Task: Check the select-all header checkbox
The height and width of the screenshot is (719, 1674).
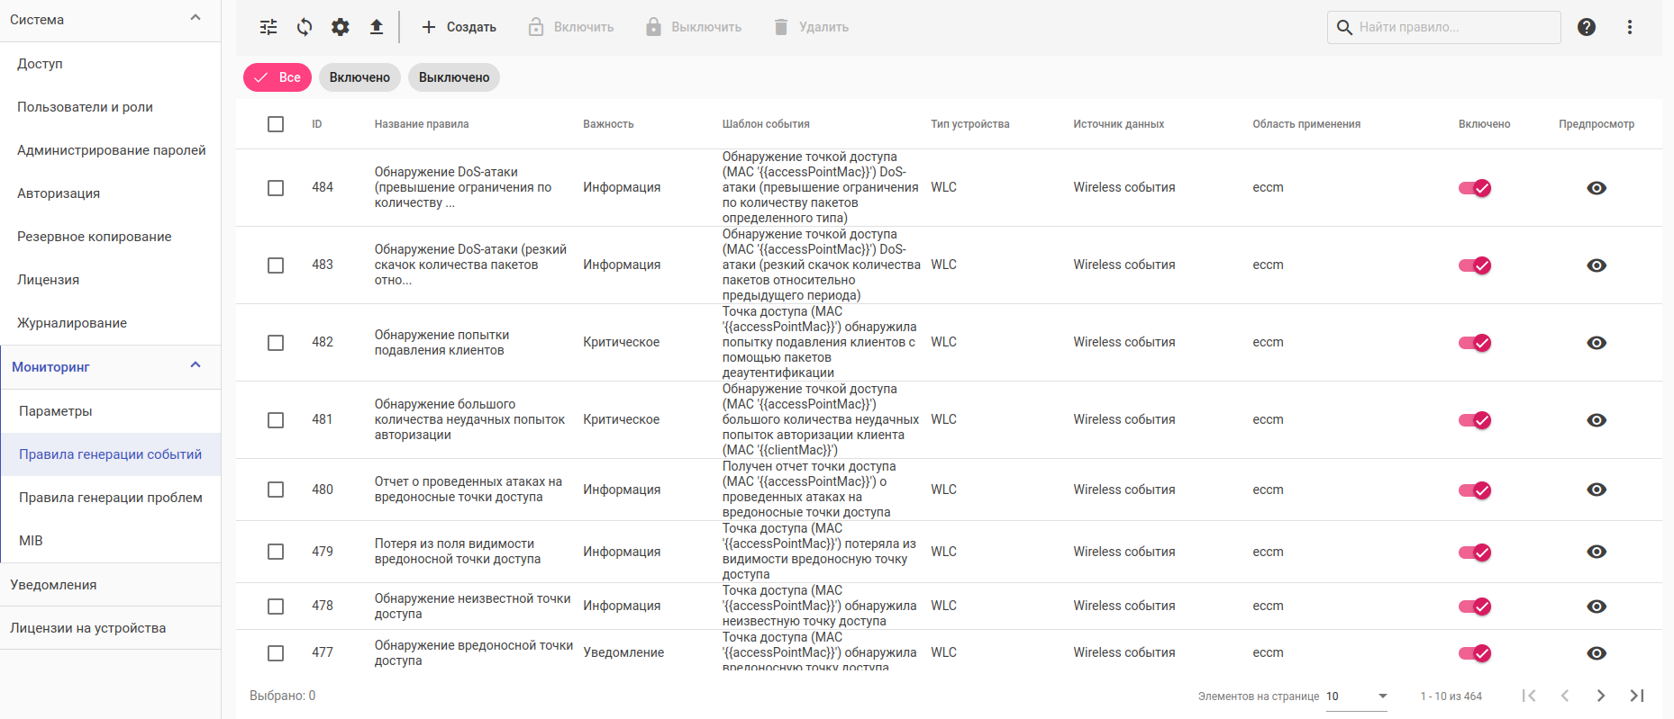Action: click(x=276, y=124)
